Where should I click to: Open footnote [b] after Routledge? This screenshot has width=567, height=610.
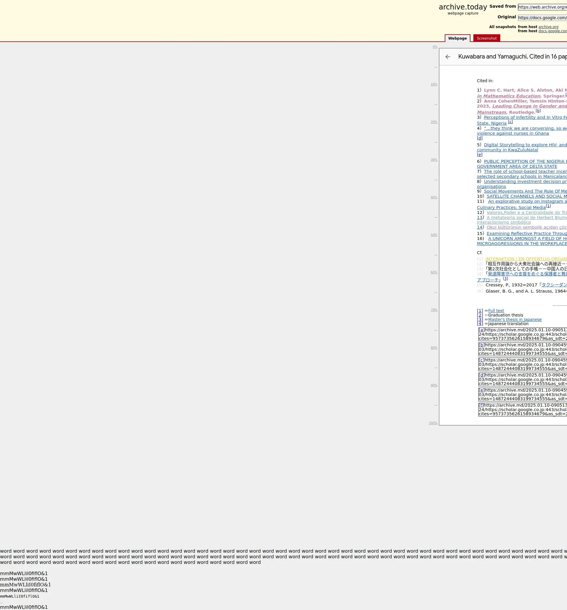pyautogui.click(x=538, y=111)
